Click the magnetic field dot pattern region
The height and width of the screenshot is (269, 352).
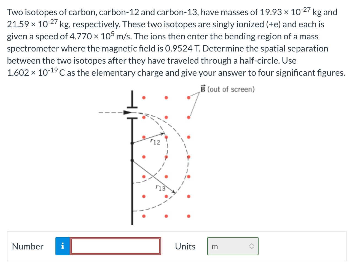[166, 157]
